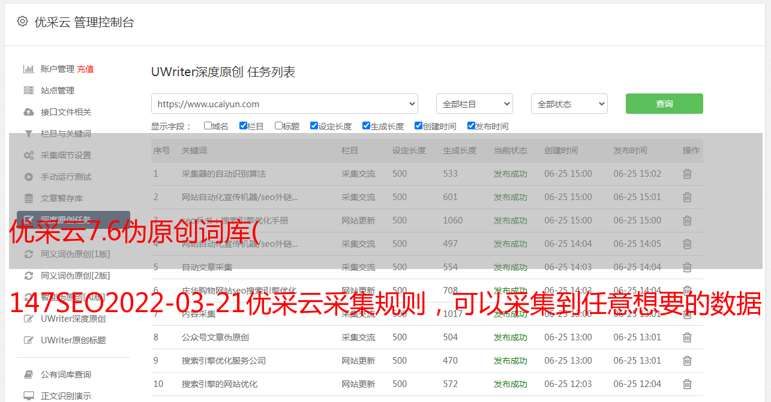Screen dimensions: 771x402
Task: Click creation time 06-25 12:03
Action: [x=568, y=384]
